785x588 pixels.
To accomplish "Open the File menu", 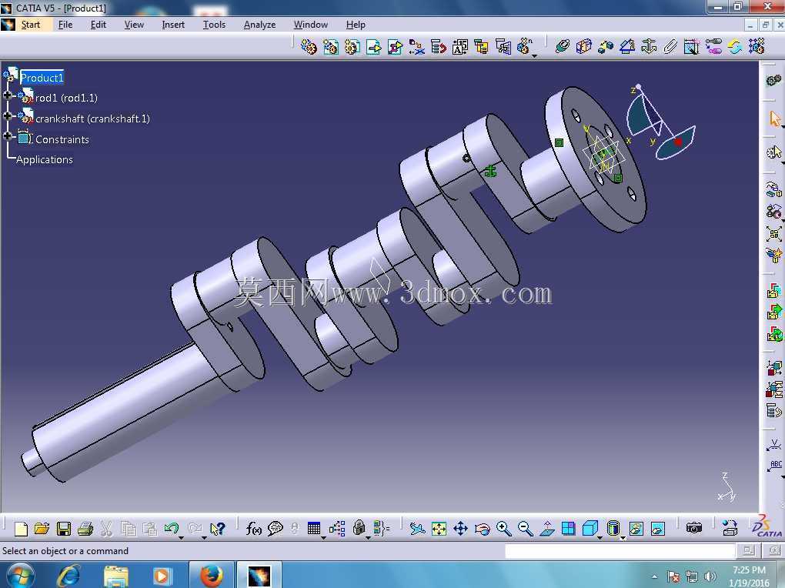I will click(x=65, y=24).
